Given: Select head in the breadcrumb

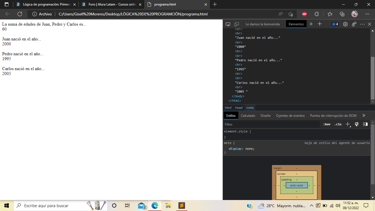Looking at the screenshot, I should (239, 108).
